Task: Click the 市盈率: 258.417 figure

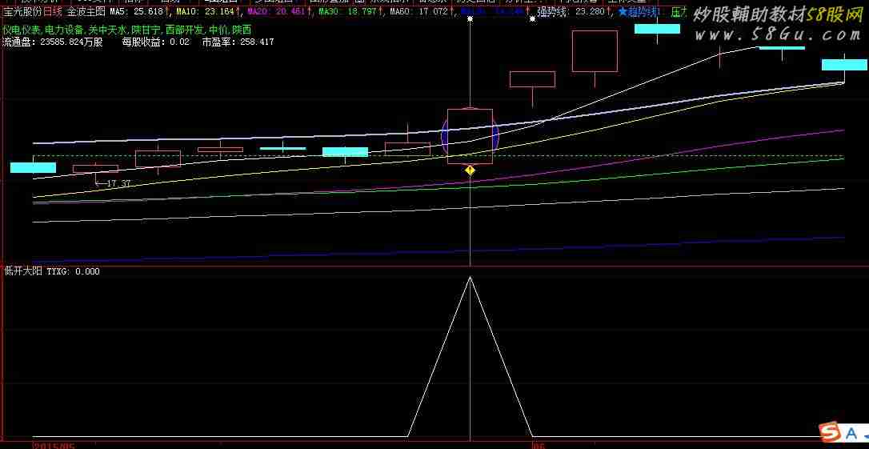Action: point(238,42)
